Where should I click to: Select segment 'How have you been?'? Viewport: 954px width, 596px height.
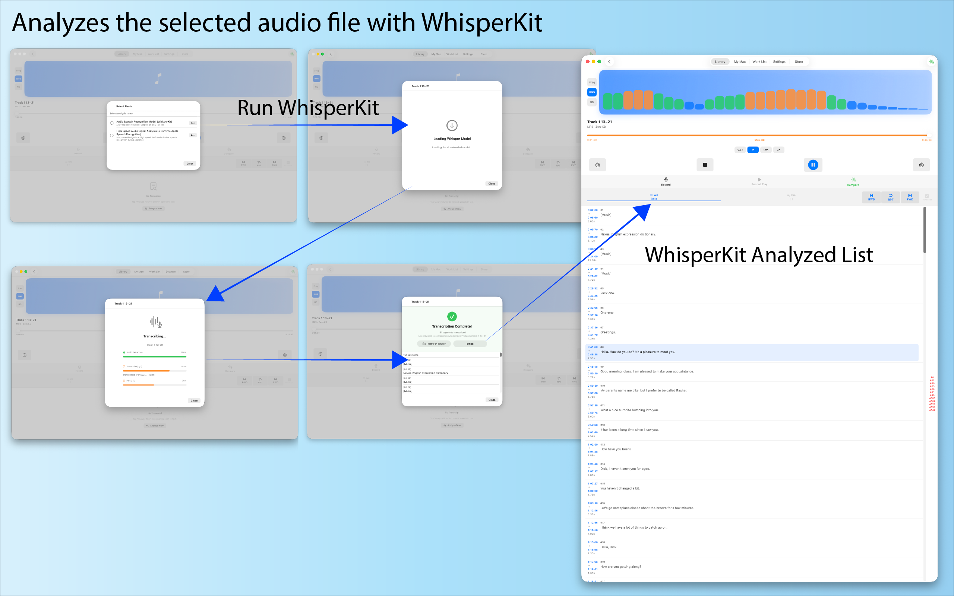754,450
